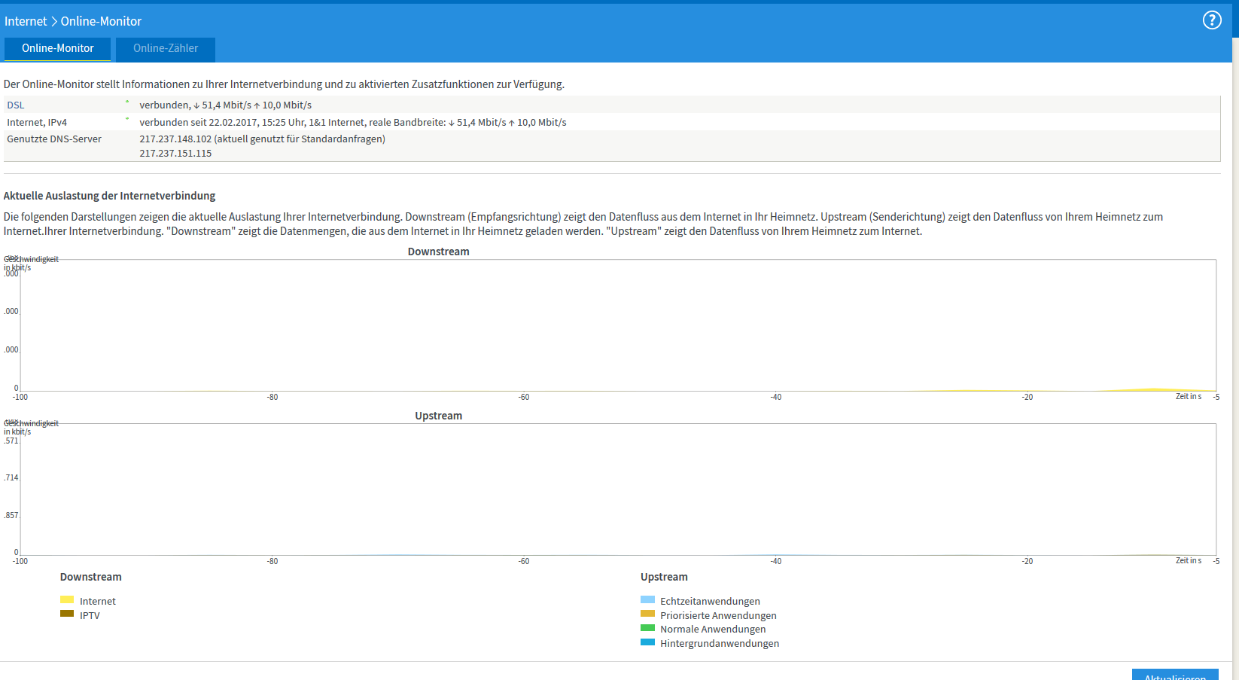Viewport: 1239px width, 680px height.
Task: Click the Echtzeitanwendungen legend label
Action: point(710,602)
